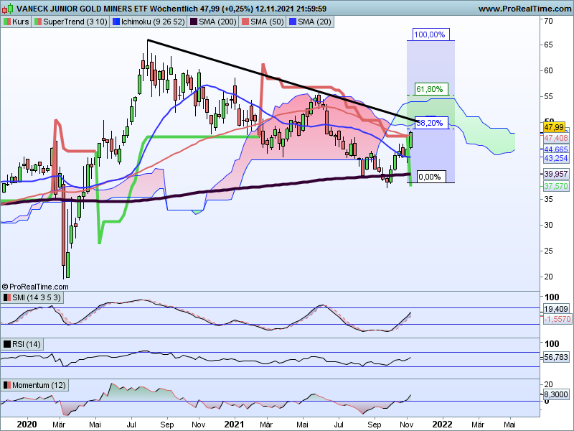Screen dimensions: 574x431
Task: Click the 25 price axis label
Action: click(548, 251)
